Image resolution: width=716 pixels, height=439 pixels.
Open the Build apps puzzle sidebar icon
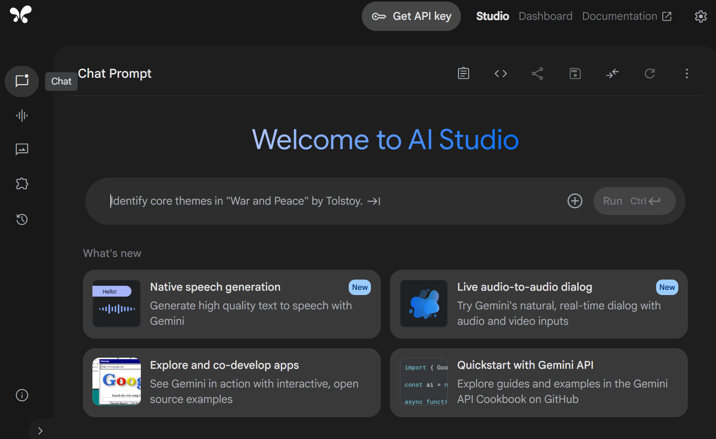tap(22, 184)
